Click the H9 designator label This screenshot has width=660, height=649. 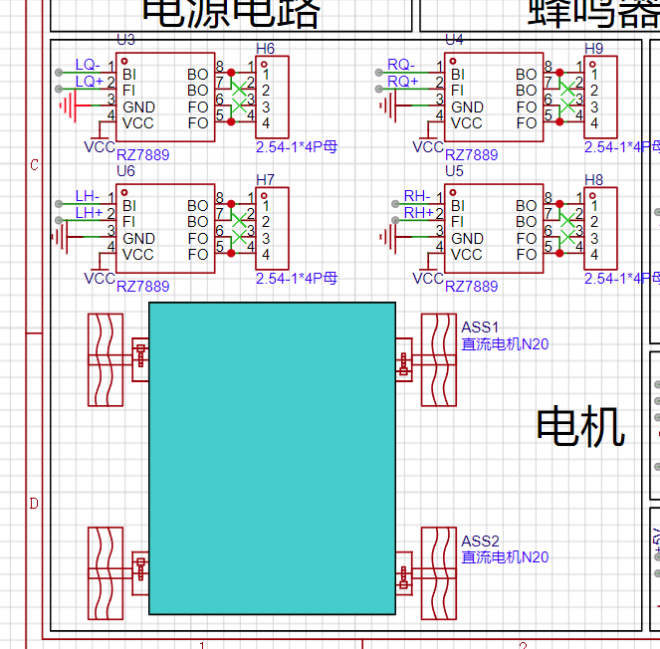coord(594,49)
